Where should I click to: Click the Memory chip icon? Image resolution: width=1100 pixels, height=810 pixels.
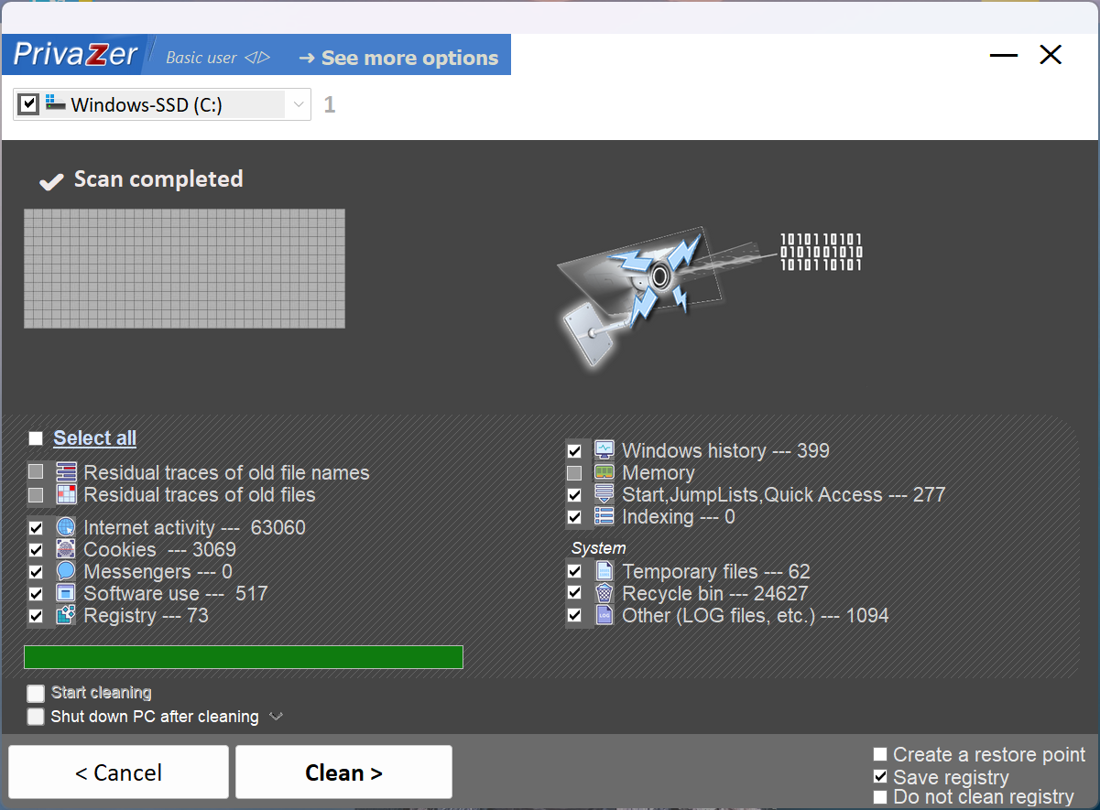click(604, 472)
